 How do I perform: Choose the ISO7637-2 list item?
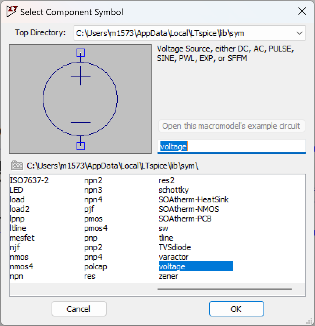point(29,180)
